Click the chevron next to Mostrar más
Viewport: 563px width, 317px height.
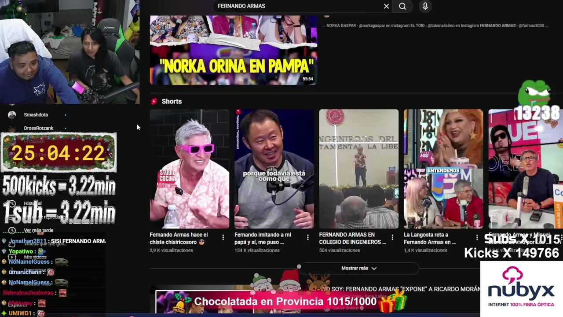(374, 268)
